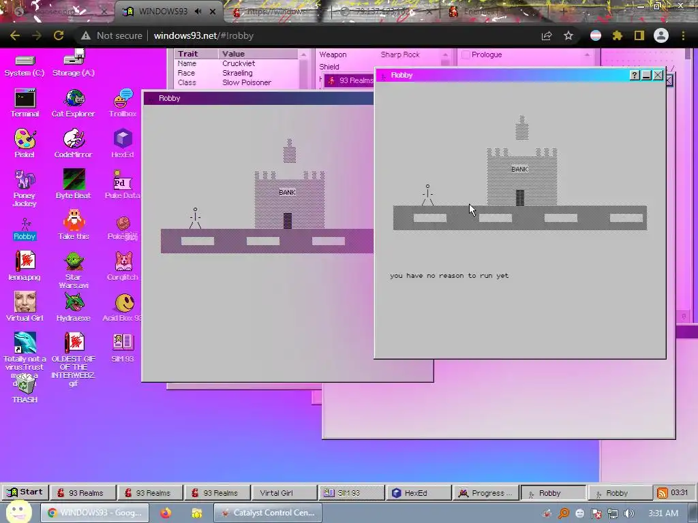Open the Acid Box 93 icon
Viewport: 698px width, 523px height.
tap(123, 307)
